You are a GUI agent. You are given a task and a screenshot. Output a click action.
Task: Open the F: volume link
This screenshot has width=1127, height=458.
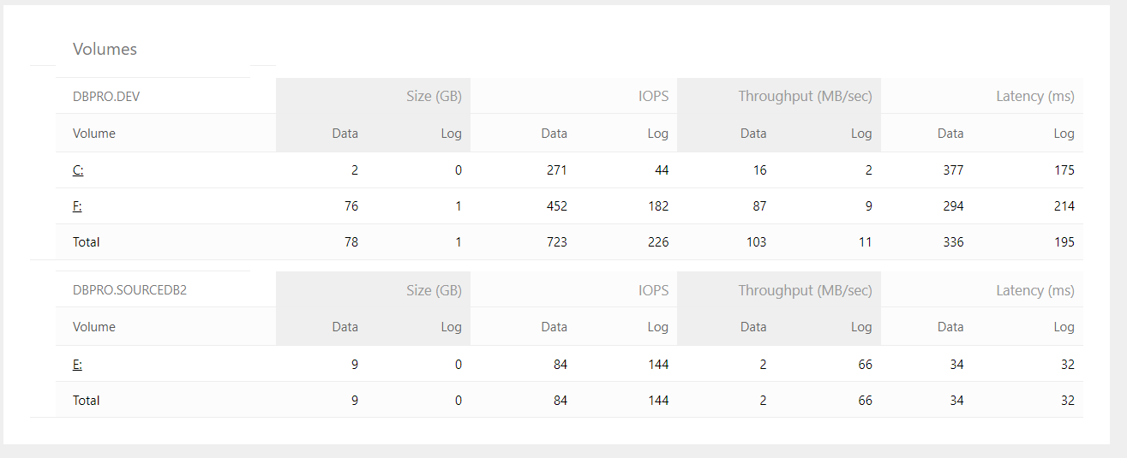point(77,206)
